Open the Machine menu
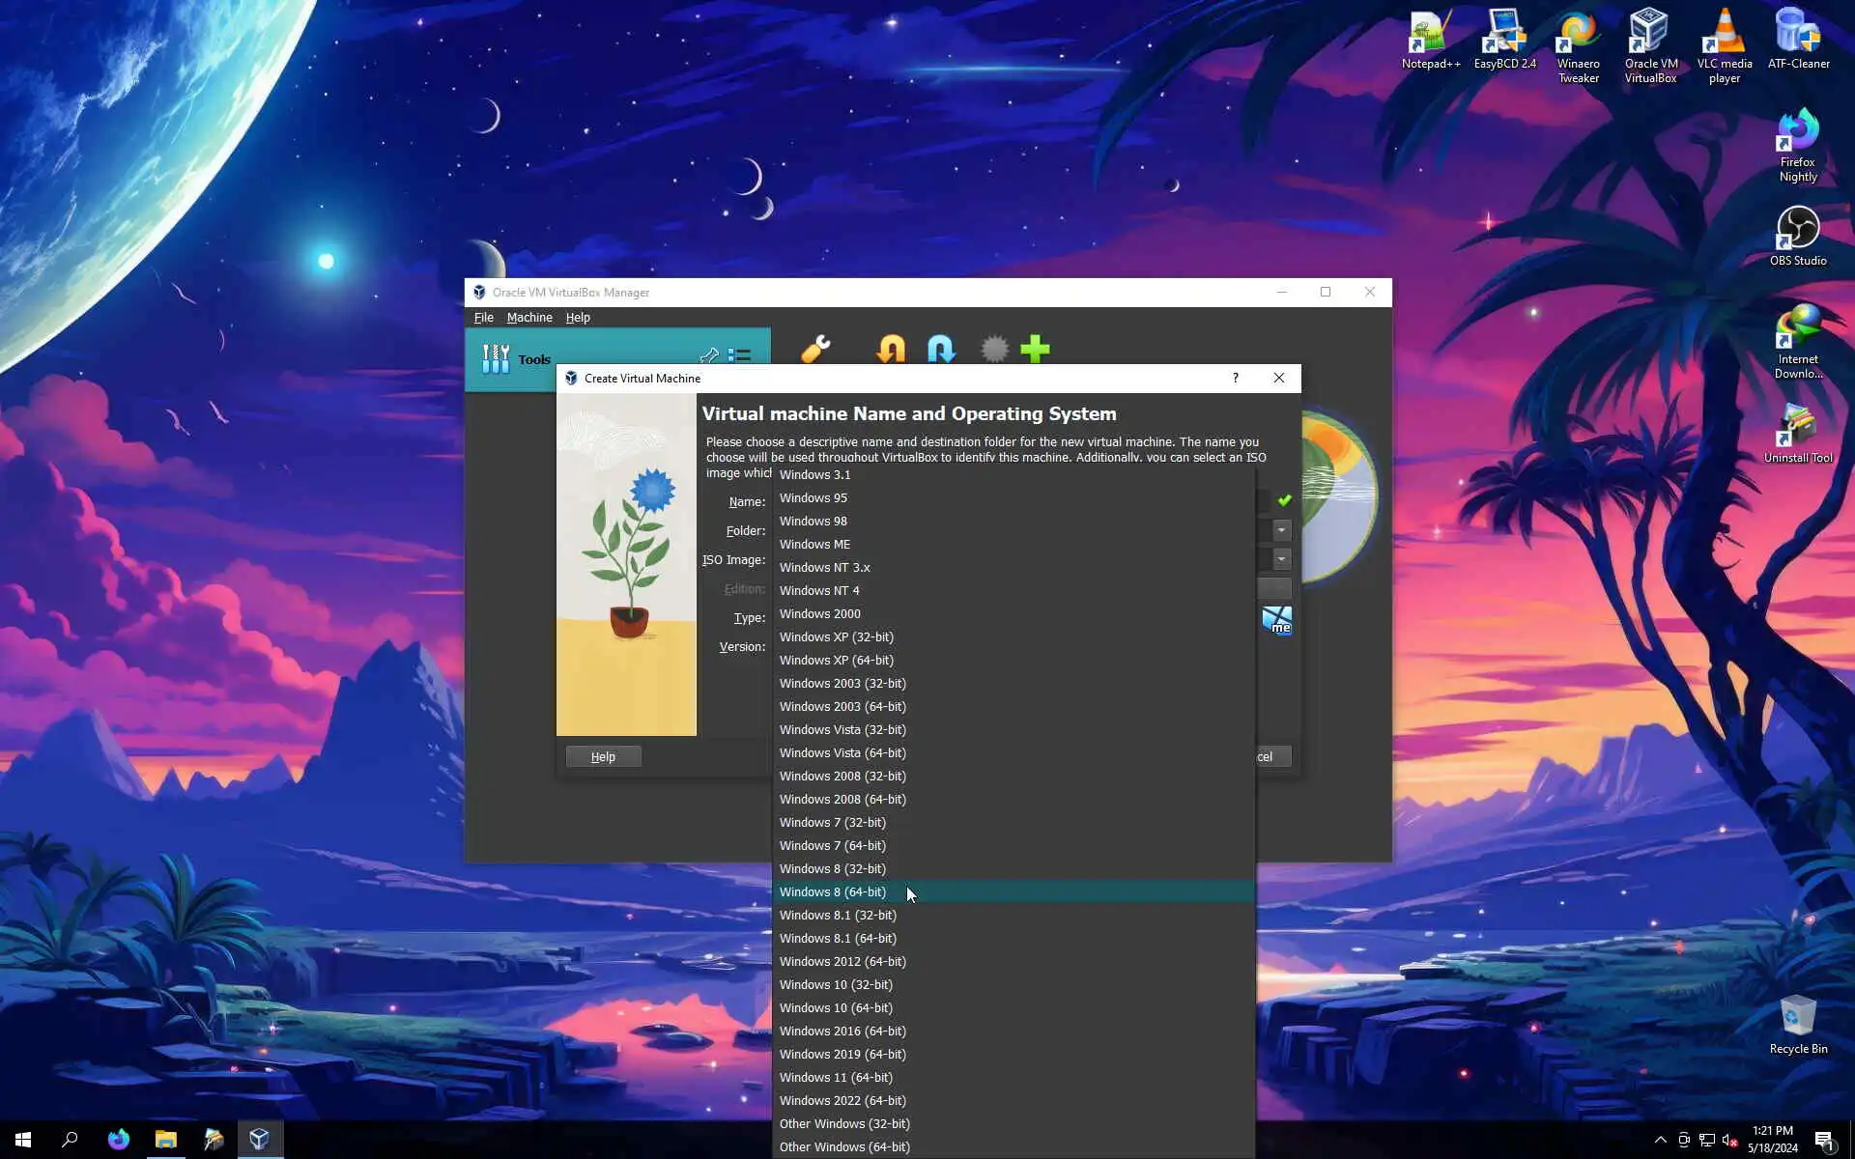The image size is (1855, 1159). click(529, 318)
